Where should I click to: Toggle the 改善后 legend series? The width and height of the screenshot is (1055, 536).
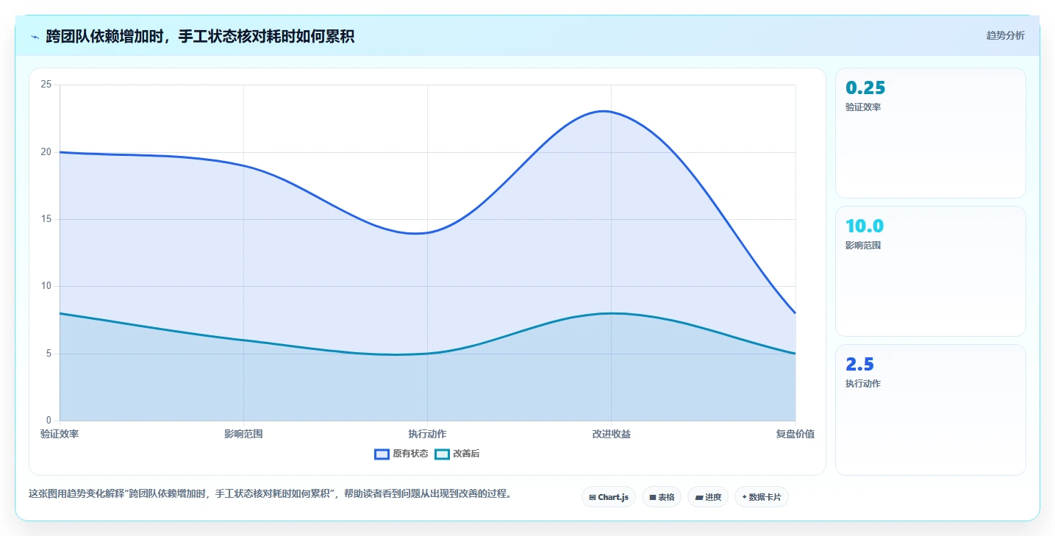click(457, 454)
